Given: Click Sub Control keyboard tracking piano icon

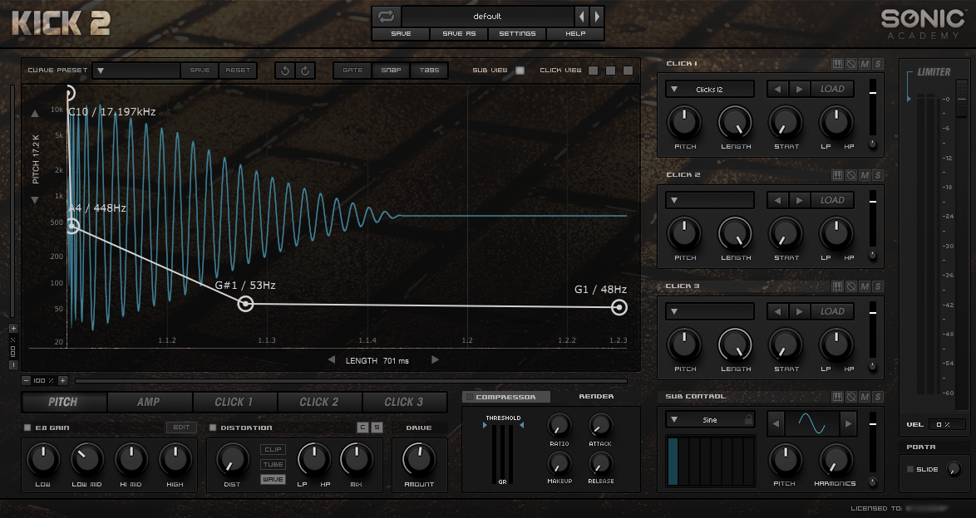Looking at the screenshot, I should 837,397.
